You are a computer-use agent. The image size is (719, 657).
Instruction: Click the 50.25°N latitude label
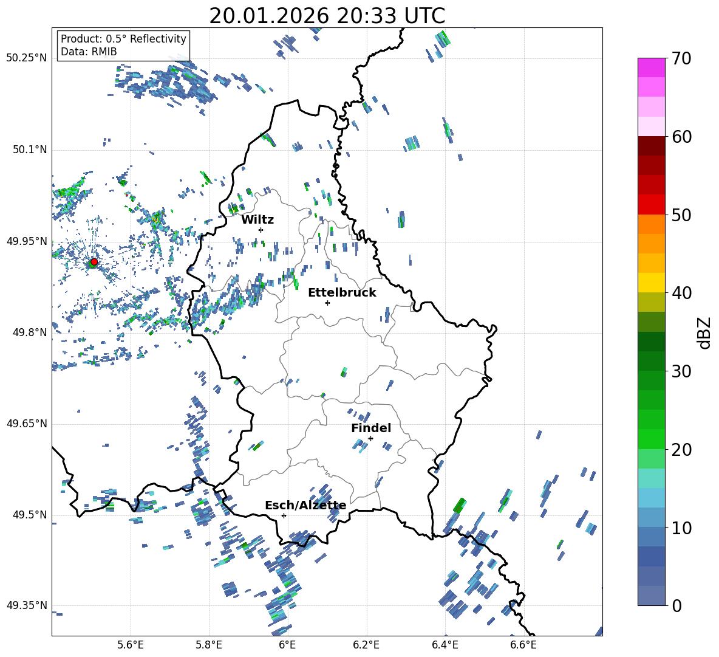tap(27, 58)
